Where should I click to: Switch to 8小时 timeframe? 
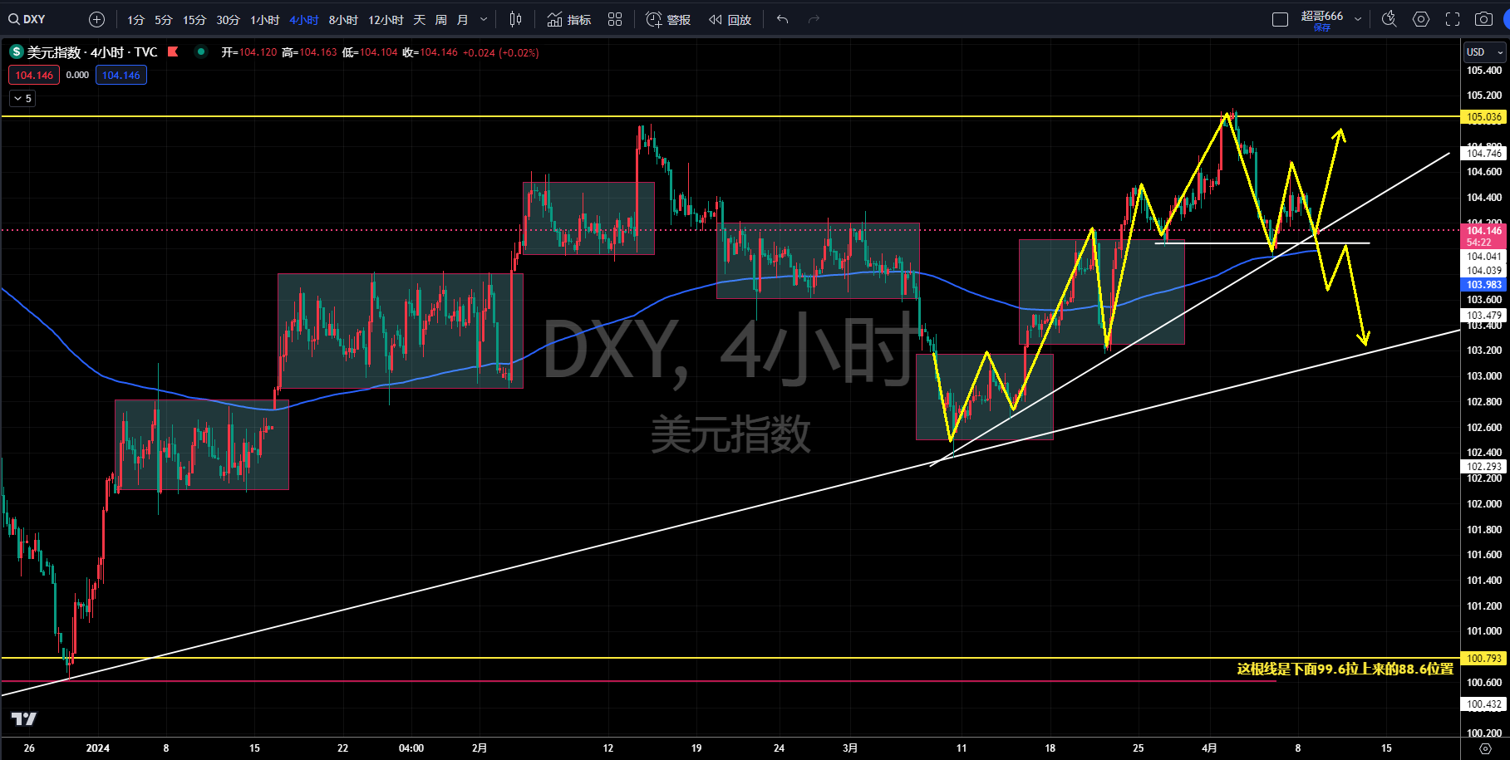[343, 19]
